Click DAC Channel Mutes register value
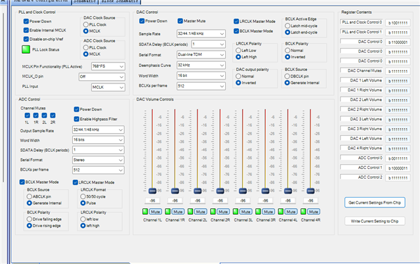420x264 pixels. tap(398, 72)
